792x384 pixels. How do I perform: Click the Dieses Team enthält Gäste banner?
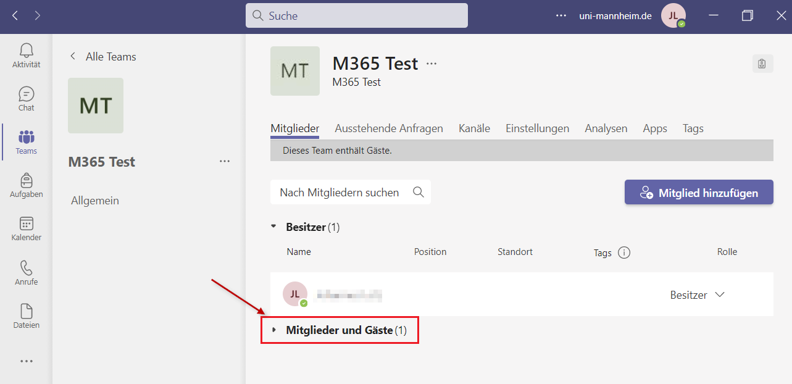[522, 150]
